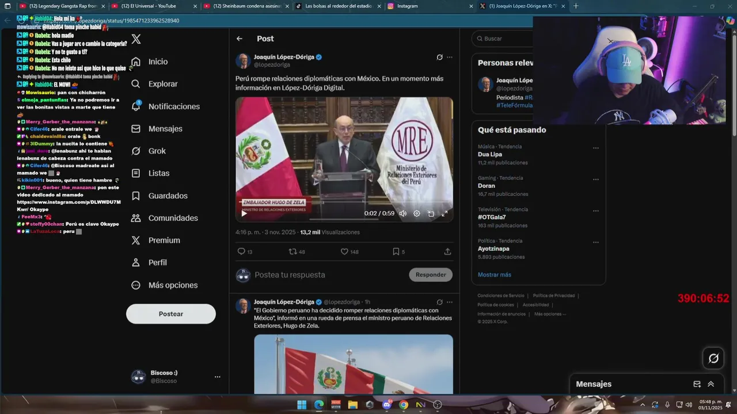Image resolution: width=737 pixels, height=414 pixels.
Task: Open a new browser tab
Action: click(x=576, y=6)
